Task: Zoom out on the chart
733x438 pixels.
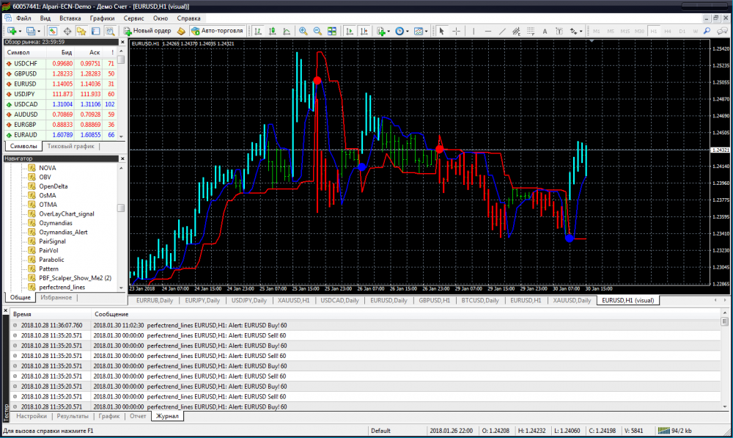Action: [317, 31]
